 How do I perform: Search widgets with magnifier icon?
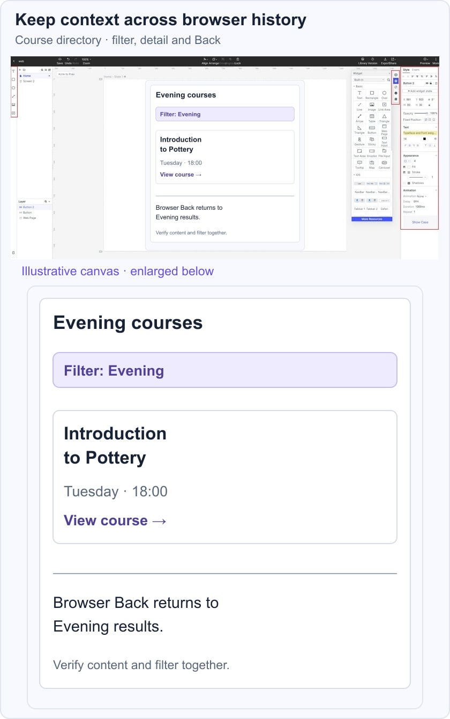(x=388, y=79)
